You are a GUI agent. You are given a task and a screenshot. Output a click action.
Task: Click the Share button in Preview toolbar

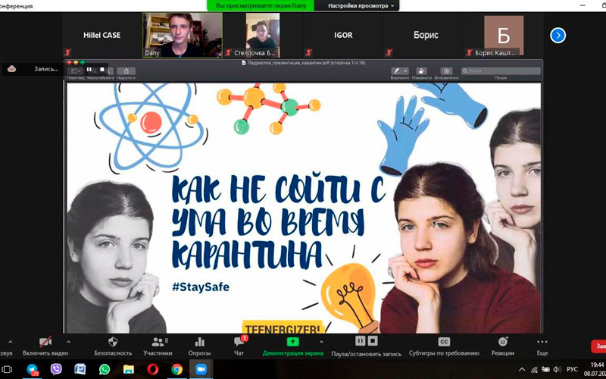(x=126, y=71)
